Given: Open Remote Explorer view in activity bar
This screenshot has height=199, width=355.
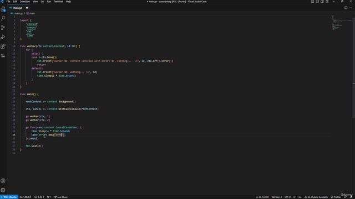Looking at the screenshot, I should (x=3, y=55).
